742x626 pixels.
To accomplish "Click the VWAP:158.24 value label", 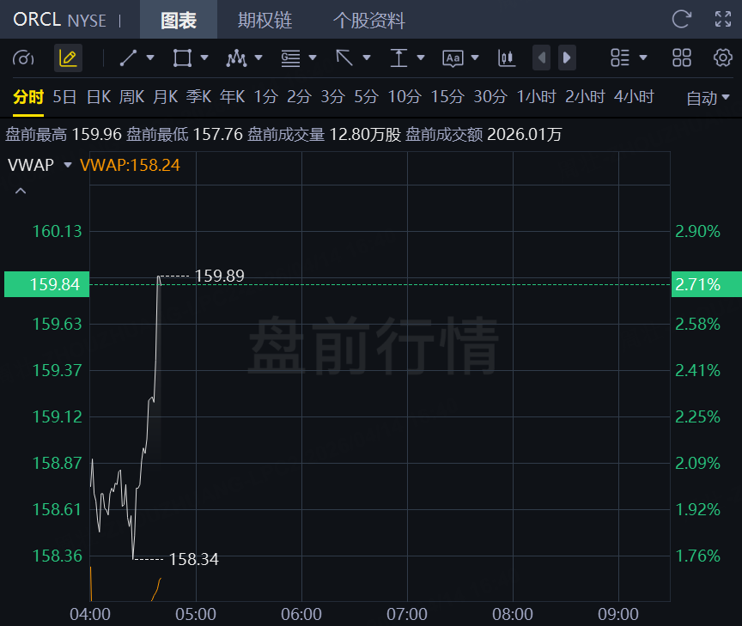I will tap(131, 165).
